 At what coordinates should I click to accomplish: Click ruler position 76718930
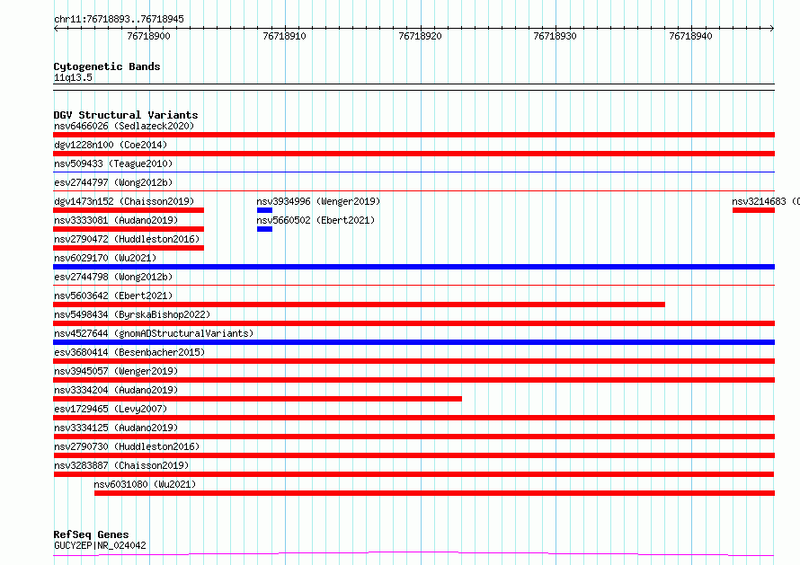556,36
